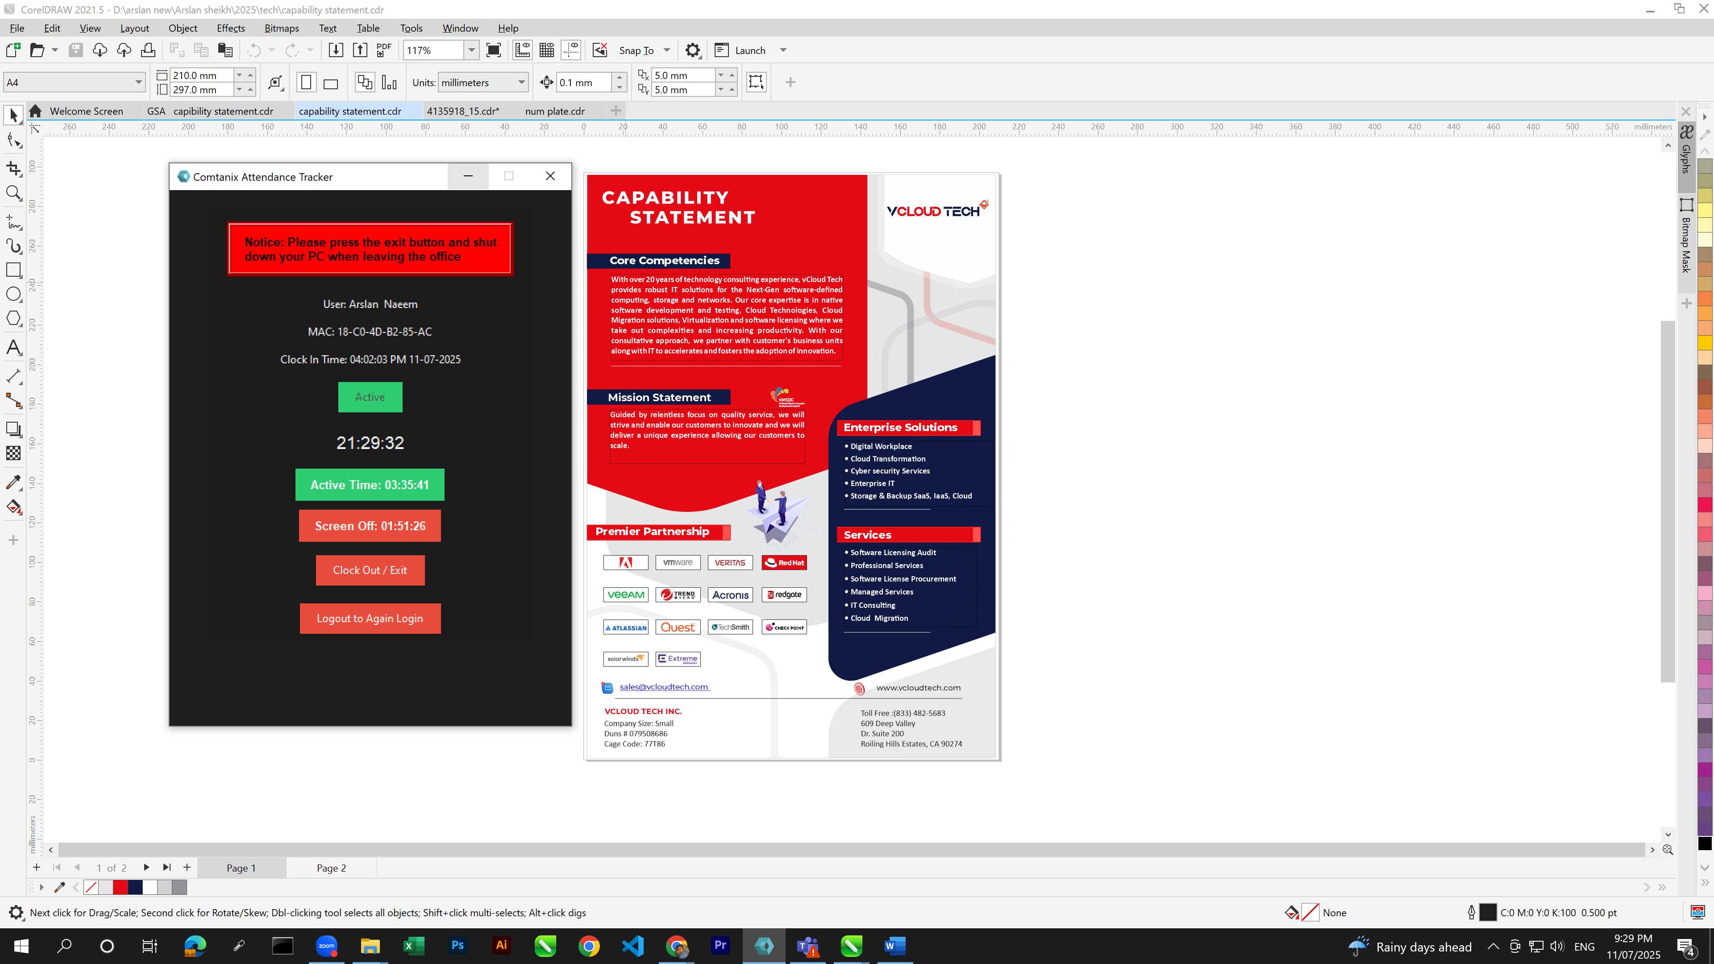Toggle Show guidelines button

click(571, 50)
